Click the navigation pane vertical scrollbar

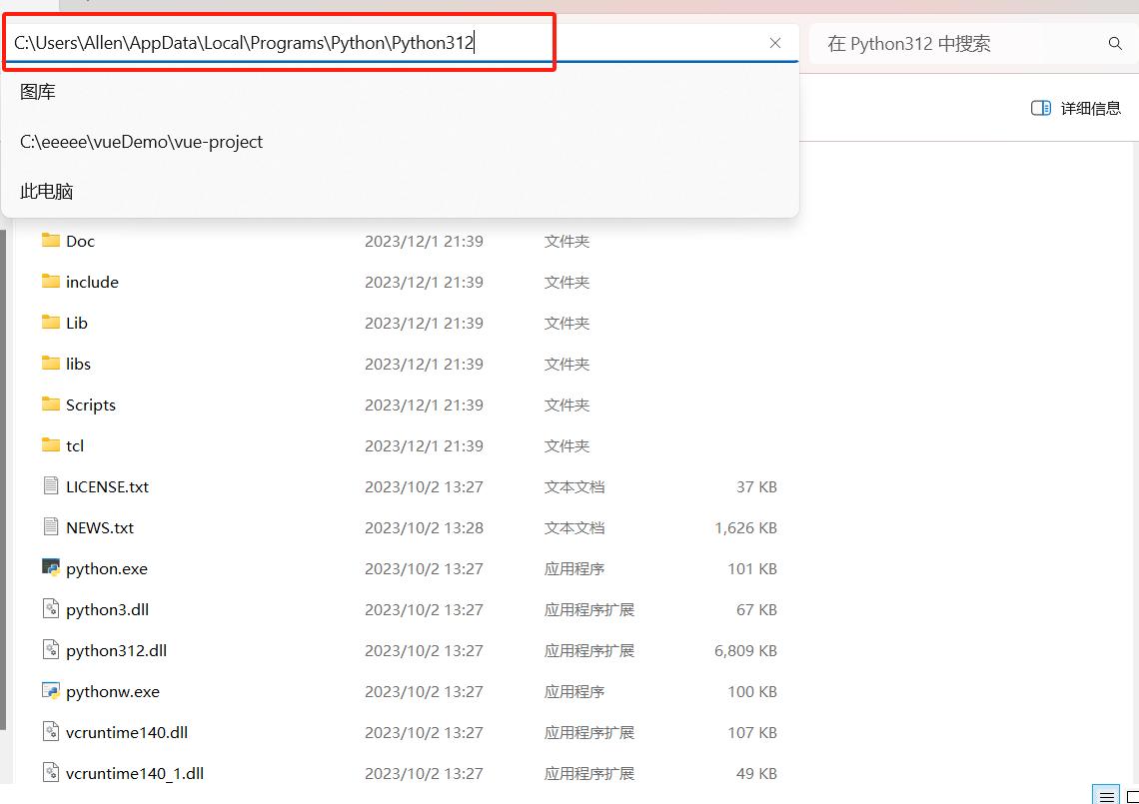point(3,479)
